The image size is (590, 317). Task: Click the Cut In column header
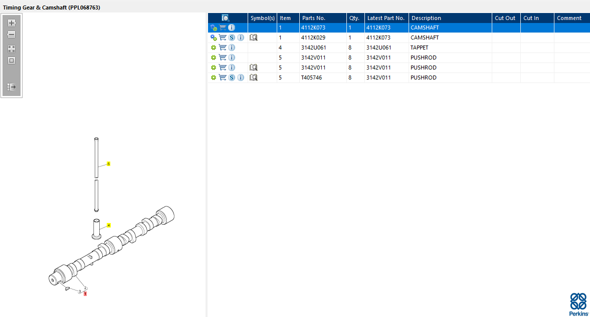click(x=537, y=18)
